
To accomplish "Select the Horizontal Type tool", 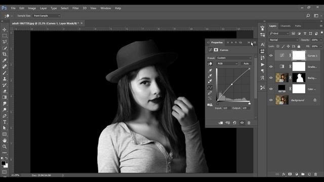I will [x=5, y=122].
